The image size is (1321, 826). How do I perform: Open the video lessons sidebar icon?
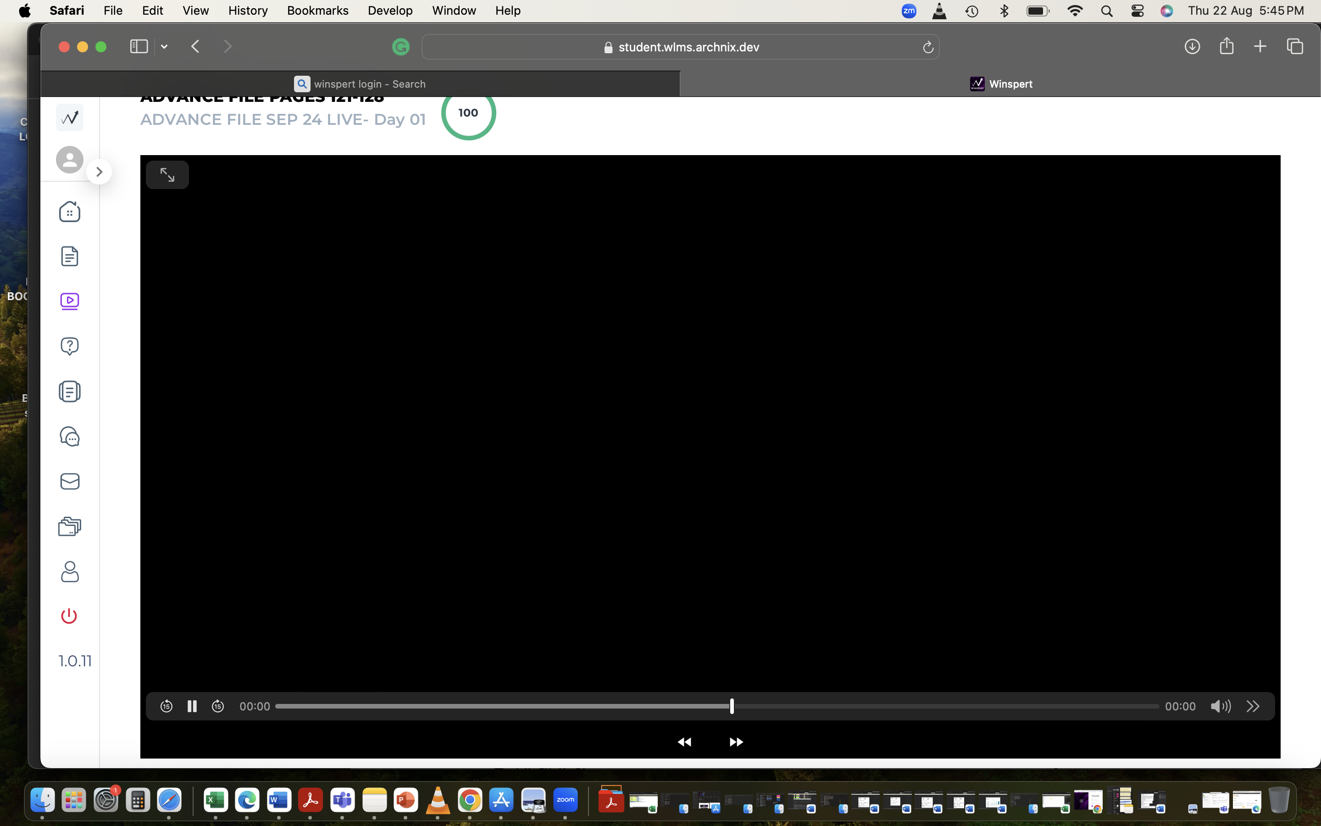(69, 301)
